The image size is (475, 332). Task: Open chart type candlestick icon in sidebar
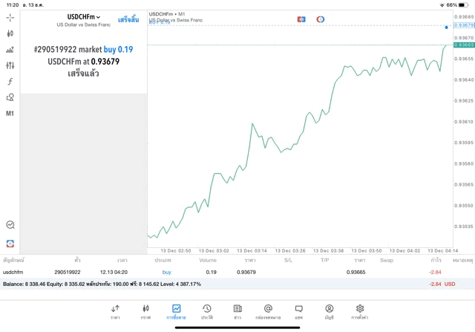pyautogui.click(x=10, y=33)
